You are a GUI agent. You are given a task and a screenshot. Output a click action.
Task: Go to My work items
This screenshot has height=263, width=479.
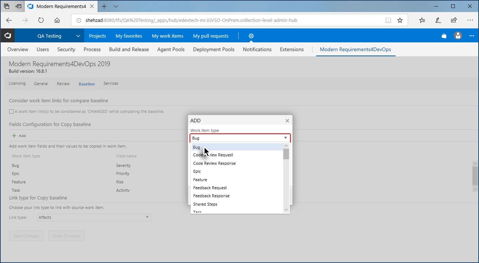point(168,36)
